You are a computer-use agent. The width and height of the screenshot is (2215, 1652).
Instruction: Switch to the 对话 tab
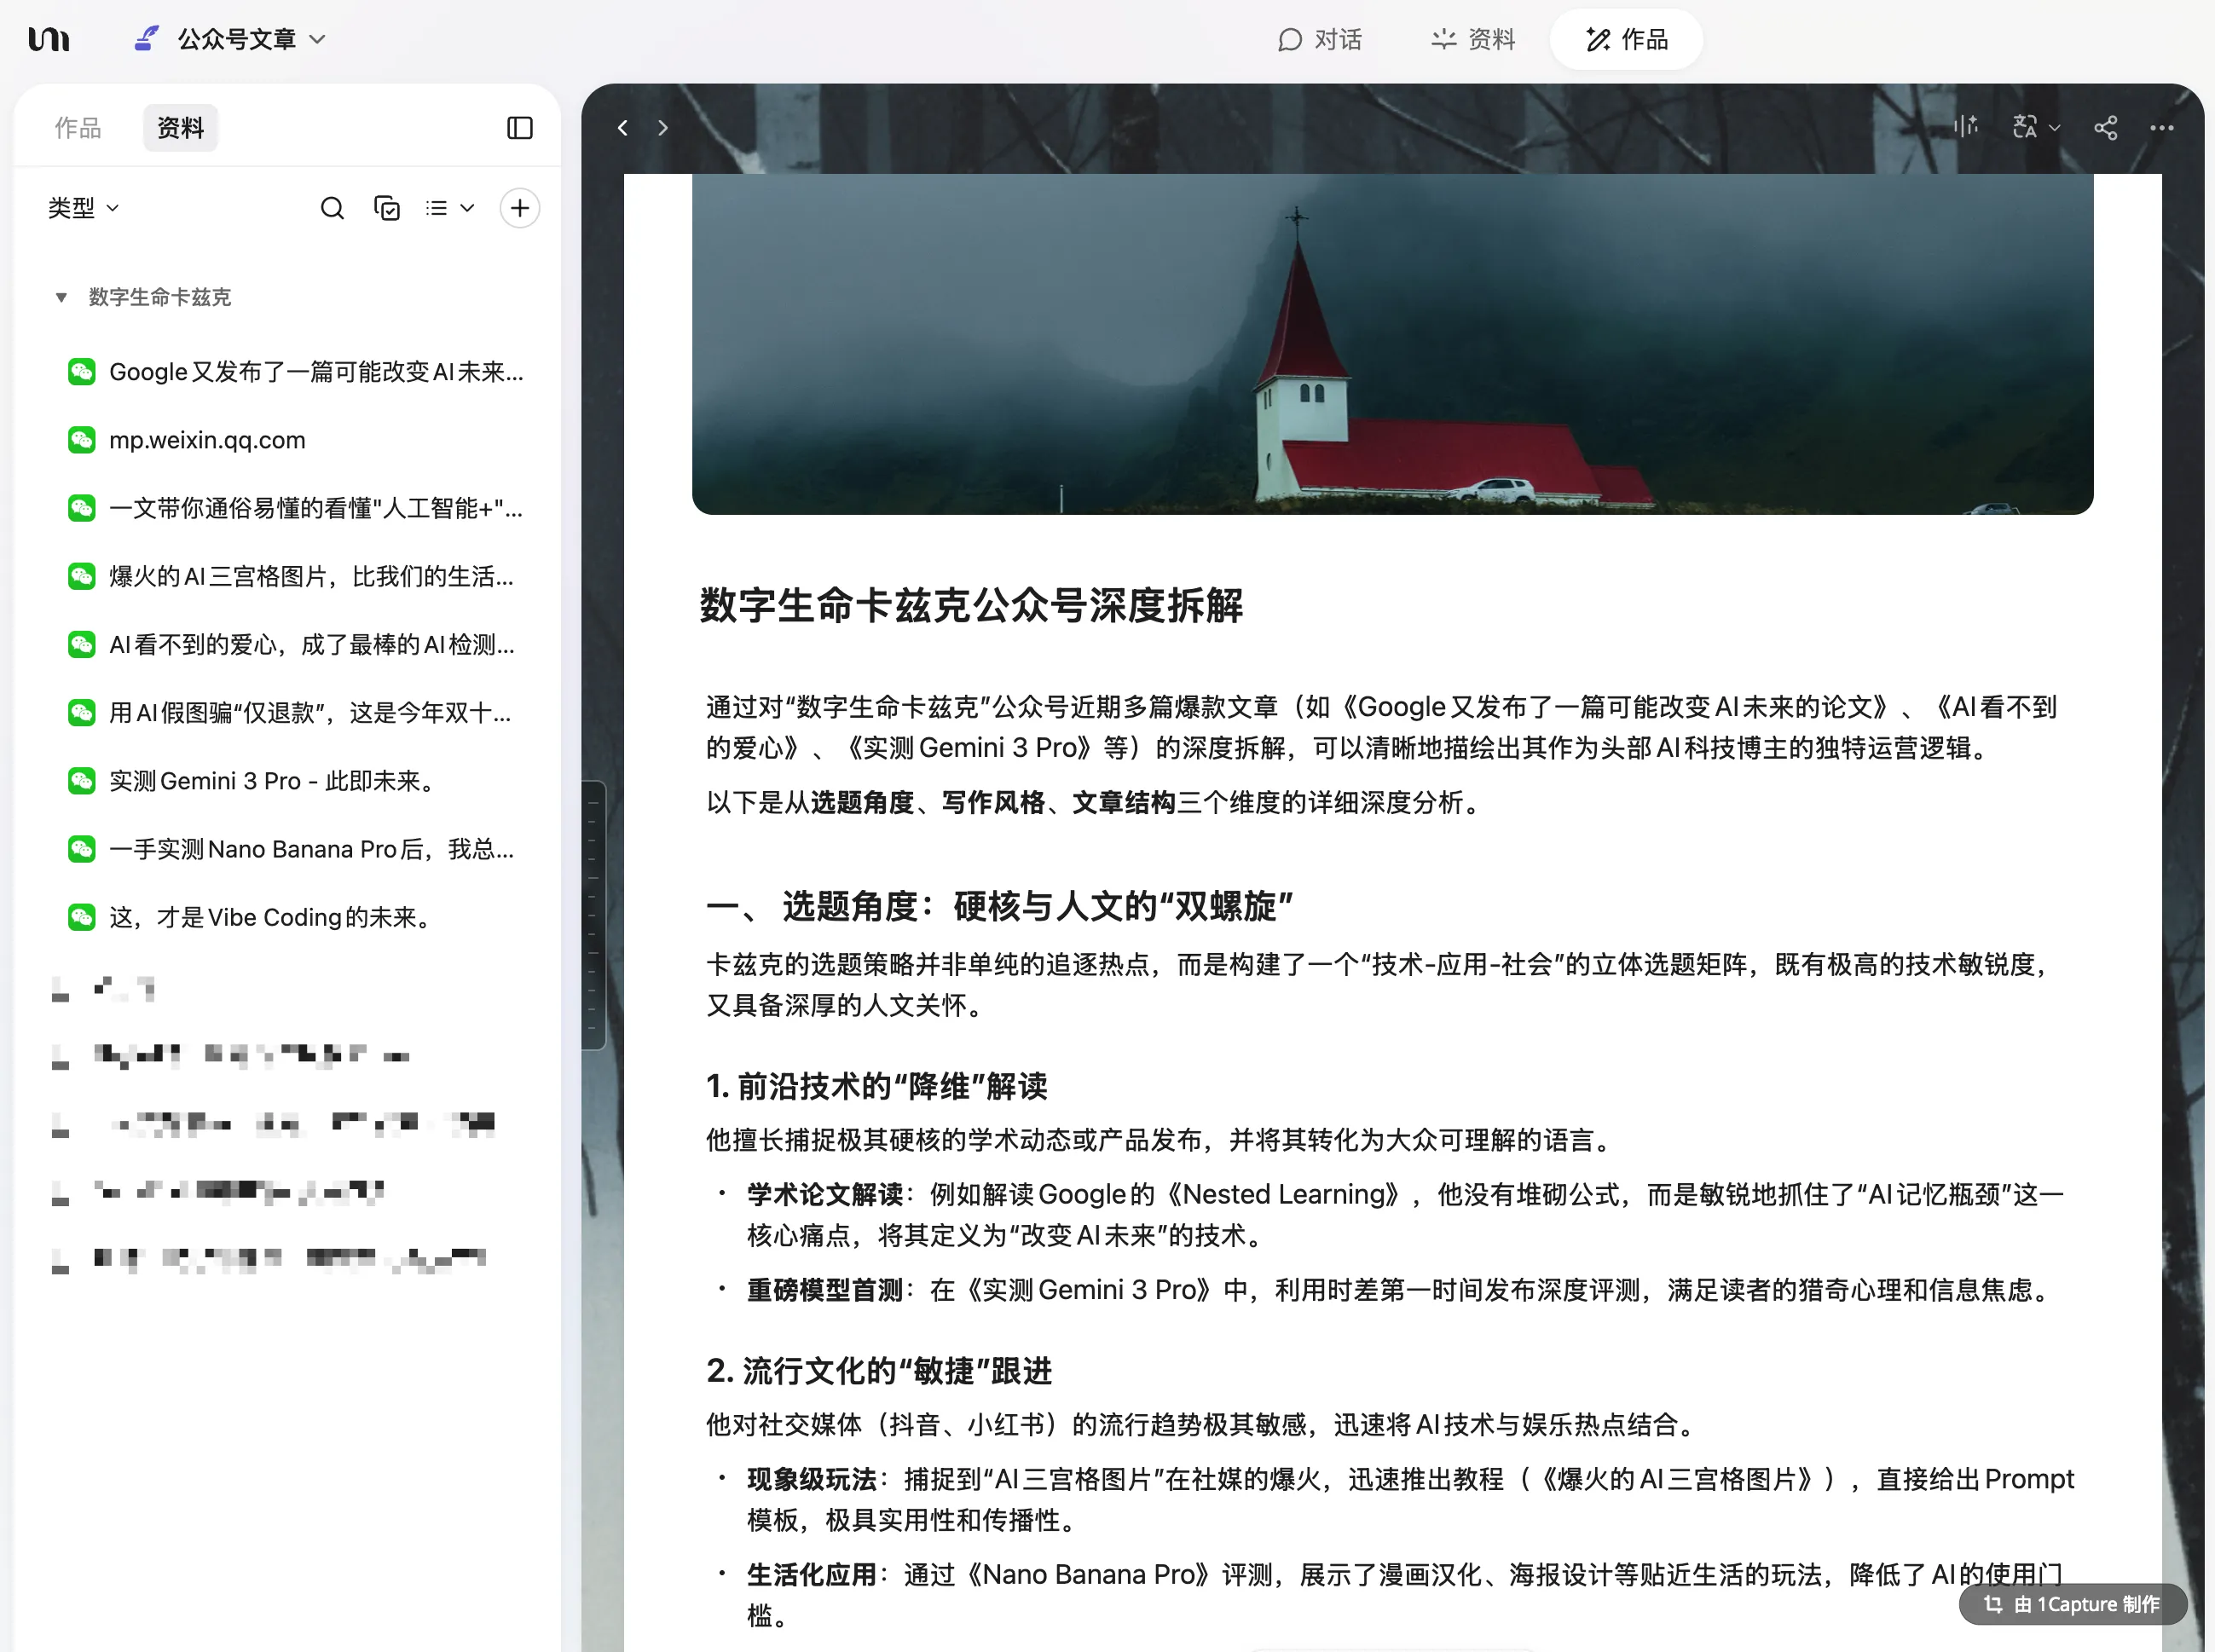click(x=1320, y=39)
